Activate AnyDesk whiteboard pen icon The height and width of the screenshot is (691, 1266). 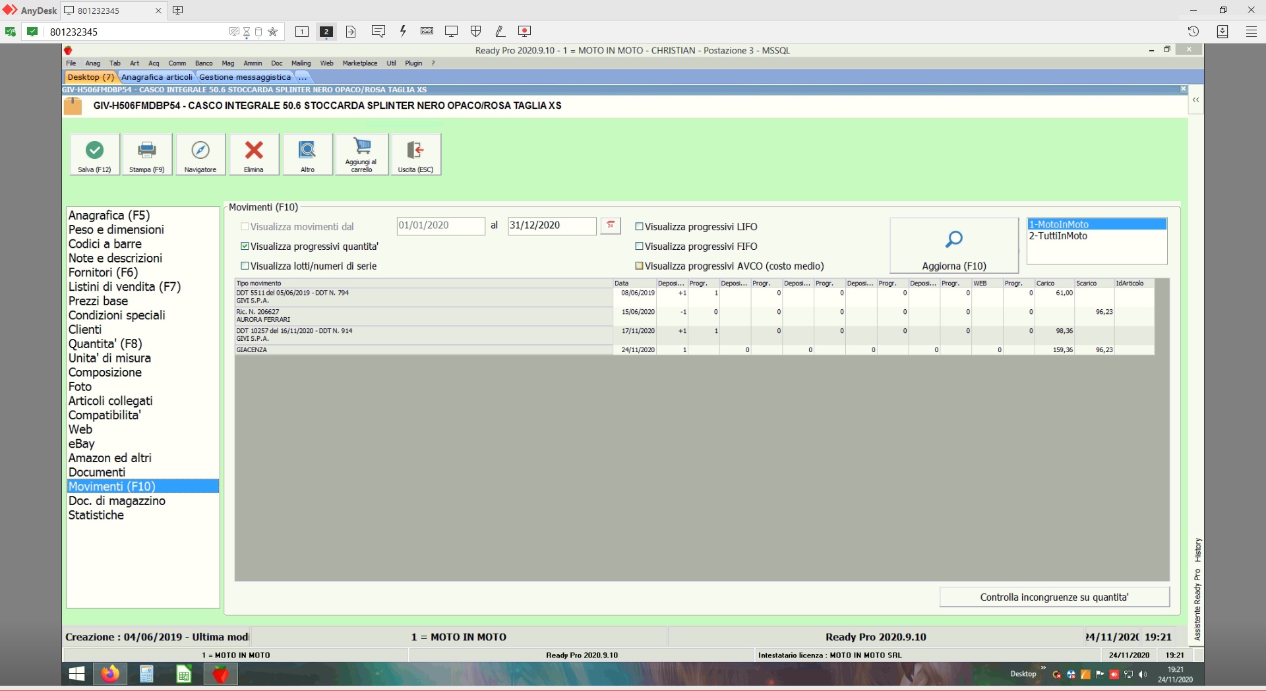click(x=500, y=31)
